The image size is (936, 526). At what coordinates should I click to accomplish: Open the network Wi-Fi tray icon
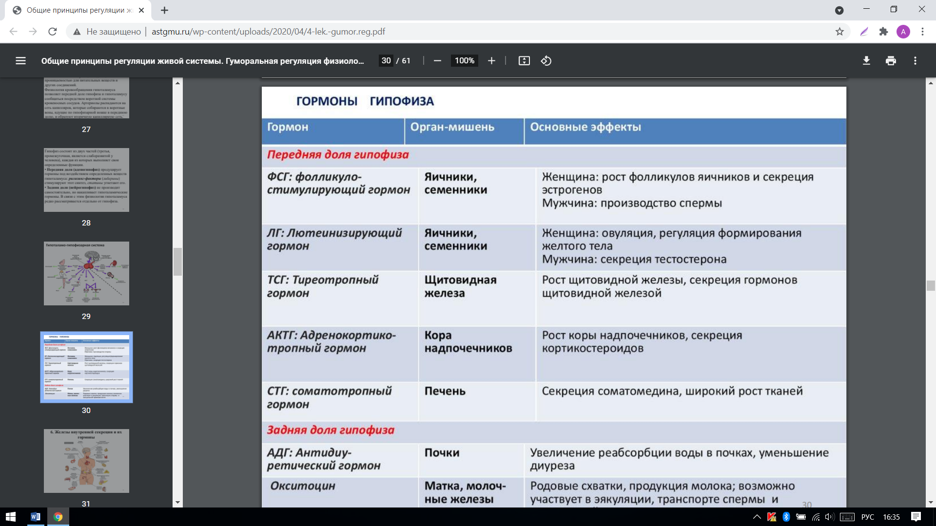pyautogui.click(x=816, y=517)
